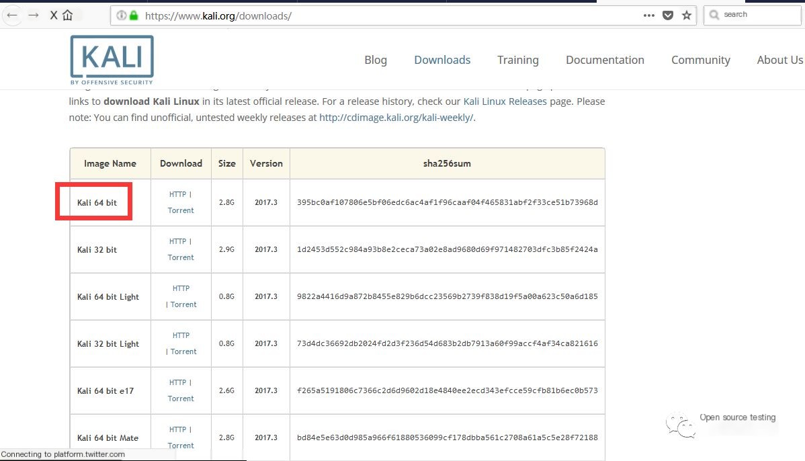Stop page loading with X button
Image resolution: width=805 pixels, height=461 pixels.
53,15
